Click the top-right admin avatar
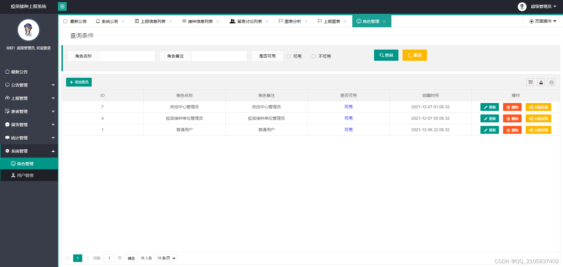 pos(522,6)
